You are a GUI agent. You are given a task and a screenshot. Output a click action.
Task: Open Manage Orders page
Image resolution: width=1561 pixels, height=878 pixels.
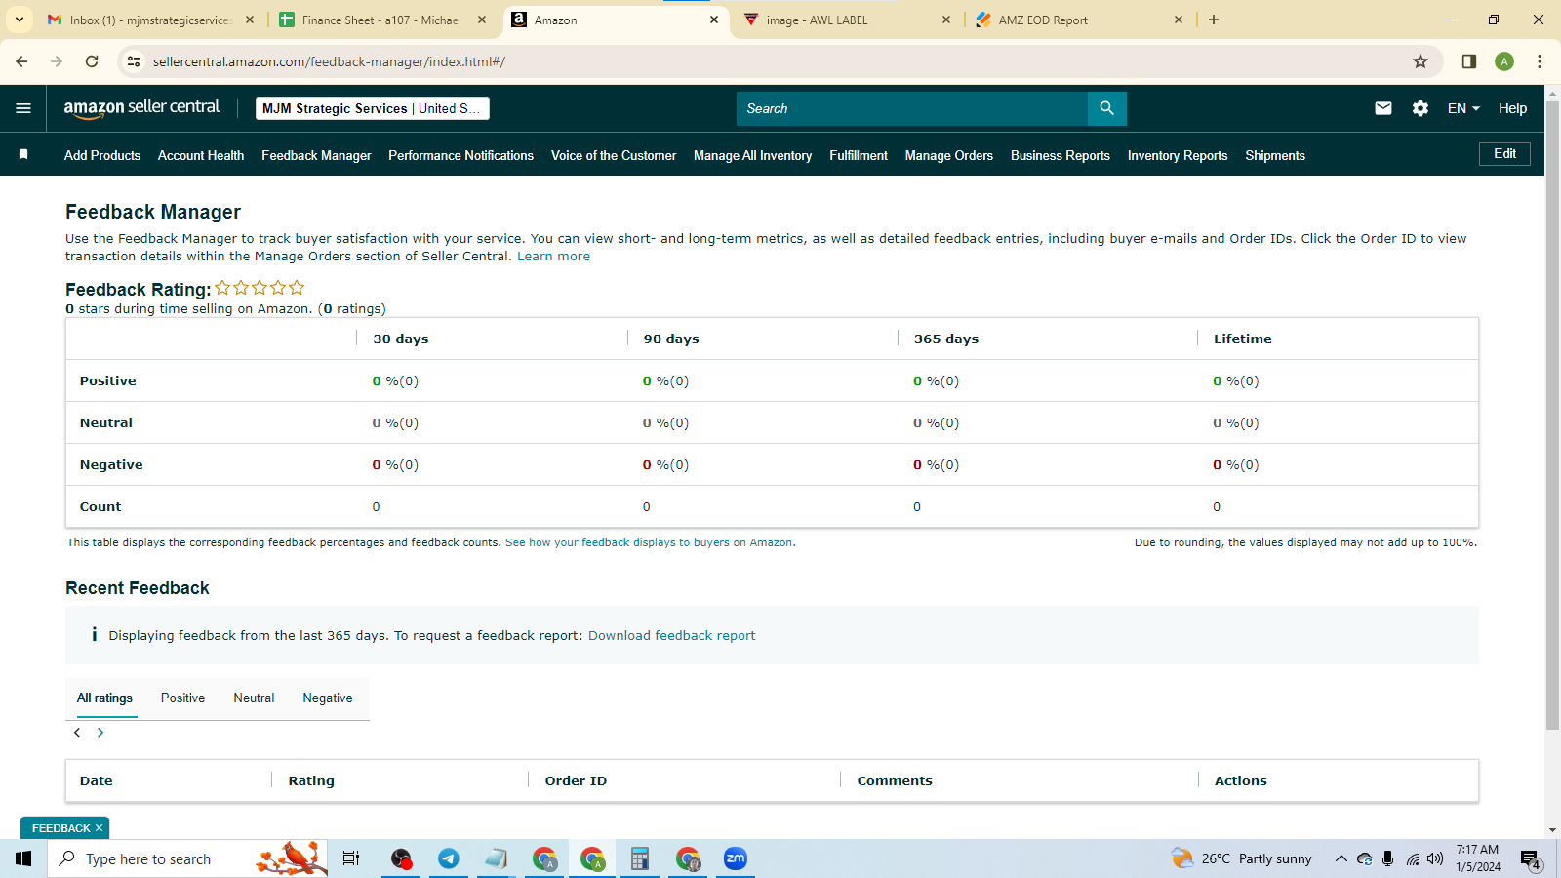click(949, 155)
